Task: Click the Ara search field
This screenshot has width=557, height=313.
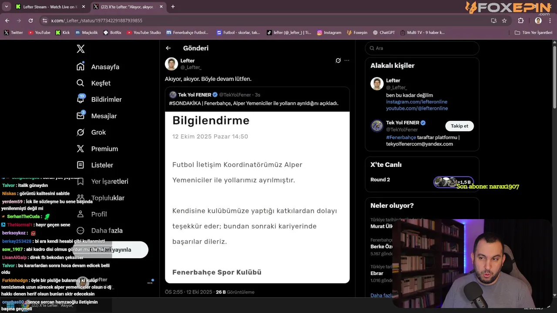Action: (x=422, y=48)
